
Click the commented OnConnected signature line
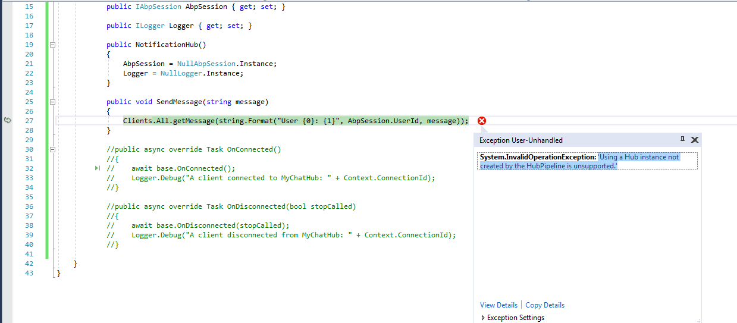pyautogui.click(x=194, y=149)
